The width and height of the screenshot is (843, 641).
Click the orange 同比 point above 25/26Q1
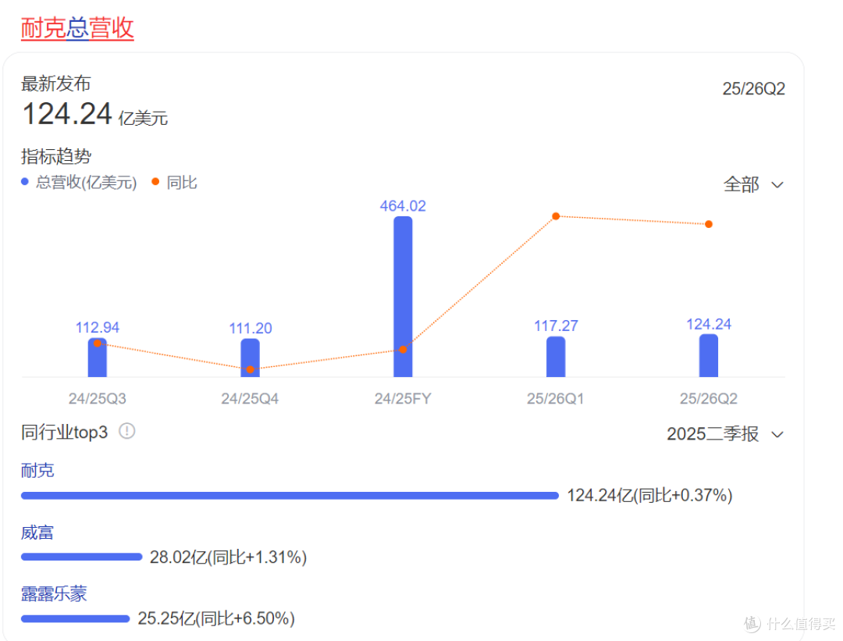tap(556, 216)
